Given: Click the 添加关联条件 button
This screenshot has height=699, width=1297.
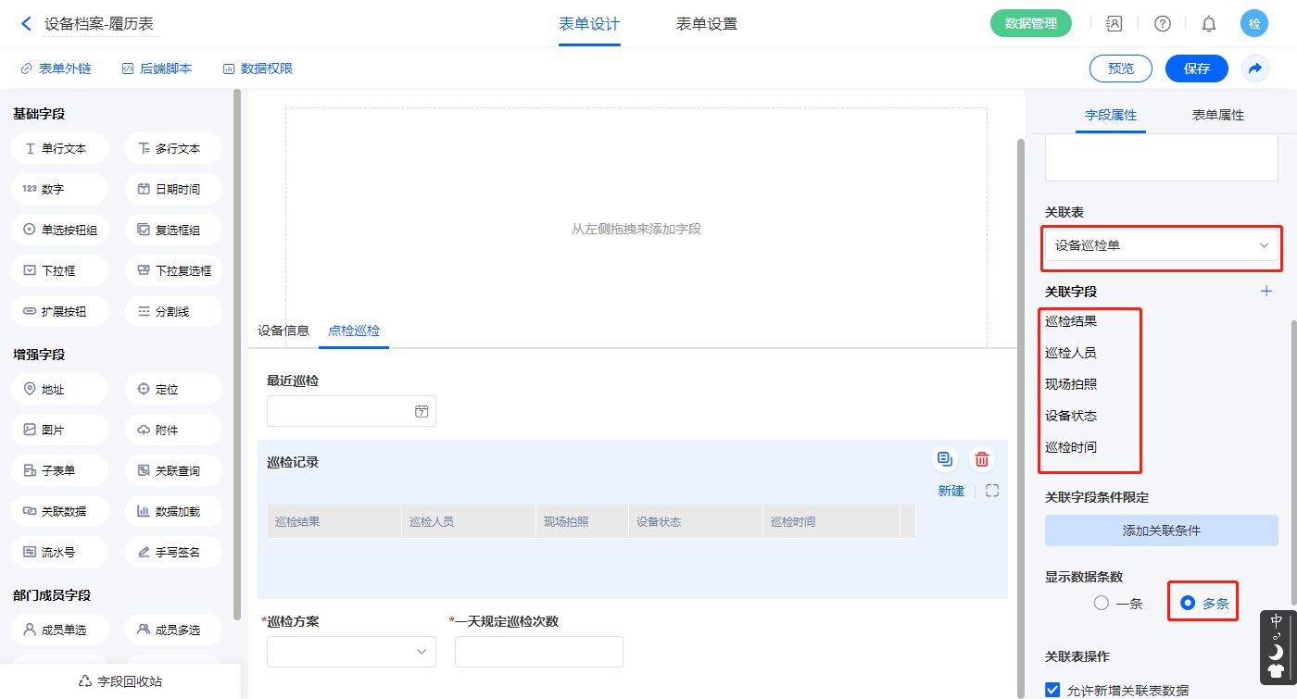Looking at the screenshot, I should (1161, 530).
